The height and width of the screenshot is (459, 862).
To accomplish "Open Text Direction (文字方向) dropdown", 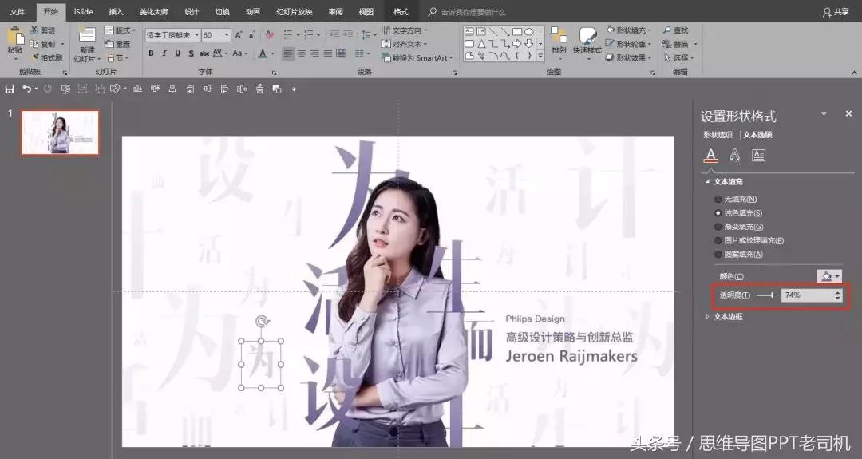I will [404, 30].
